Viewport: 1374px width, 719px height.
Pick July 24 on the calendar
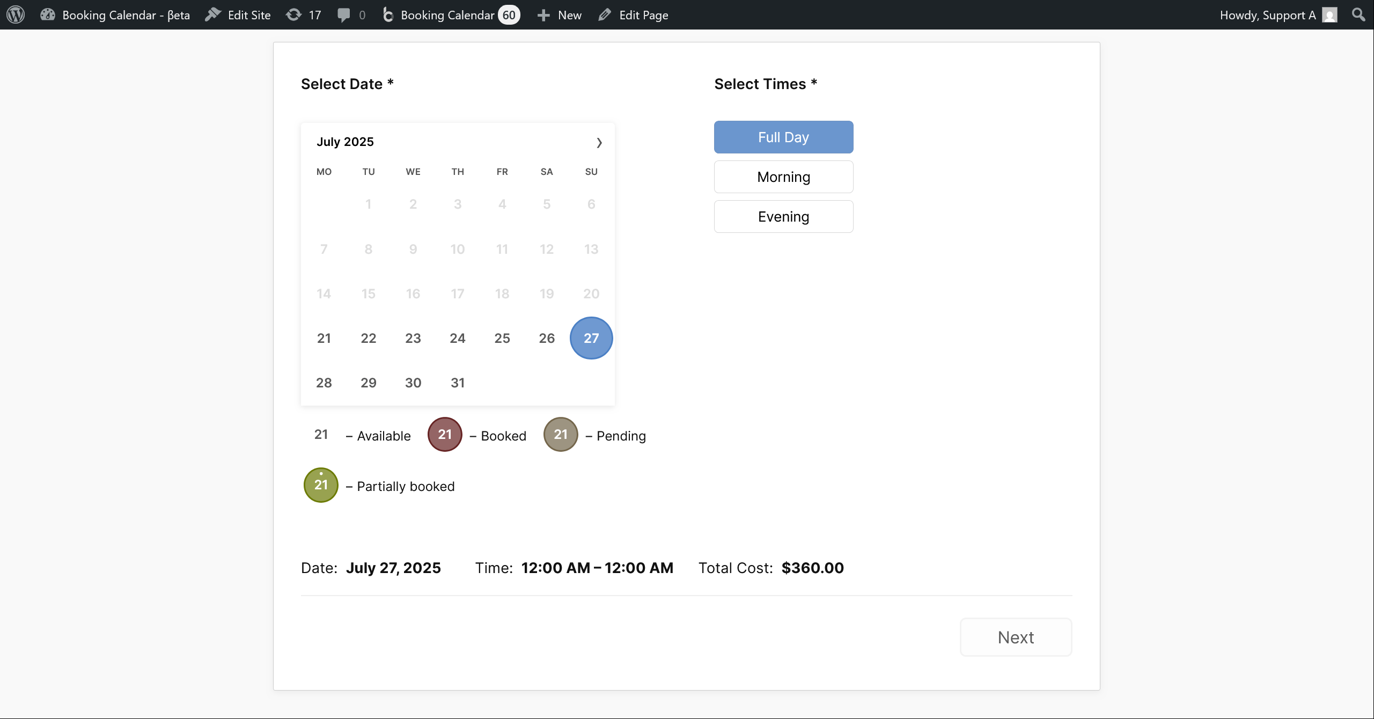pyautogui.click(x=457, y=338)
